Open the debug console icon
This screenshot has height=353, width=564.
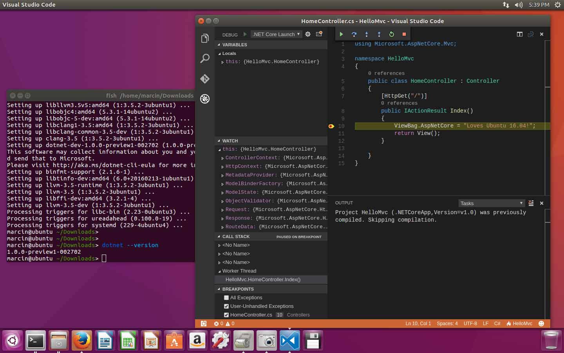click(x=319, y=34)
